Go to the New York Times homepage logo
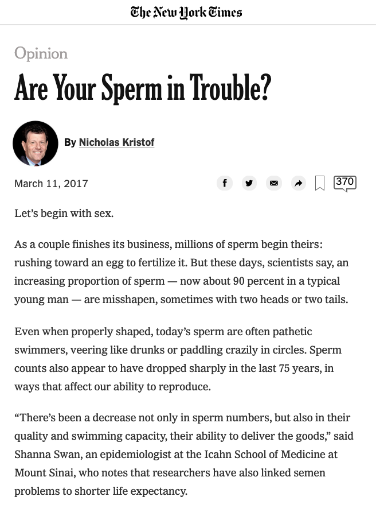376x512 pixels. tap(186, 13)
